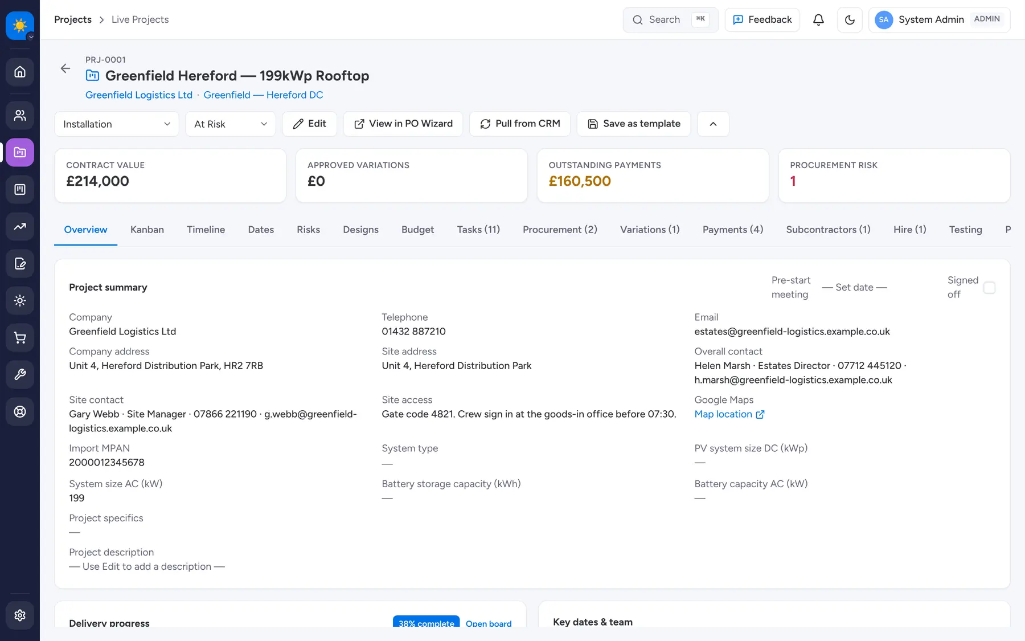
Task: Switch to the Timeline tab
Action: click(206, 230)
